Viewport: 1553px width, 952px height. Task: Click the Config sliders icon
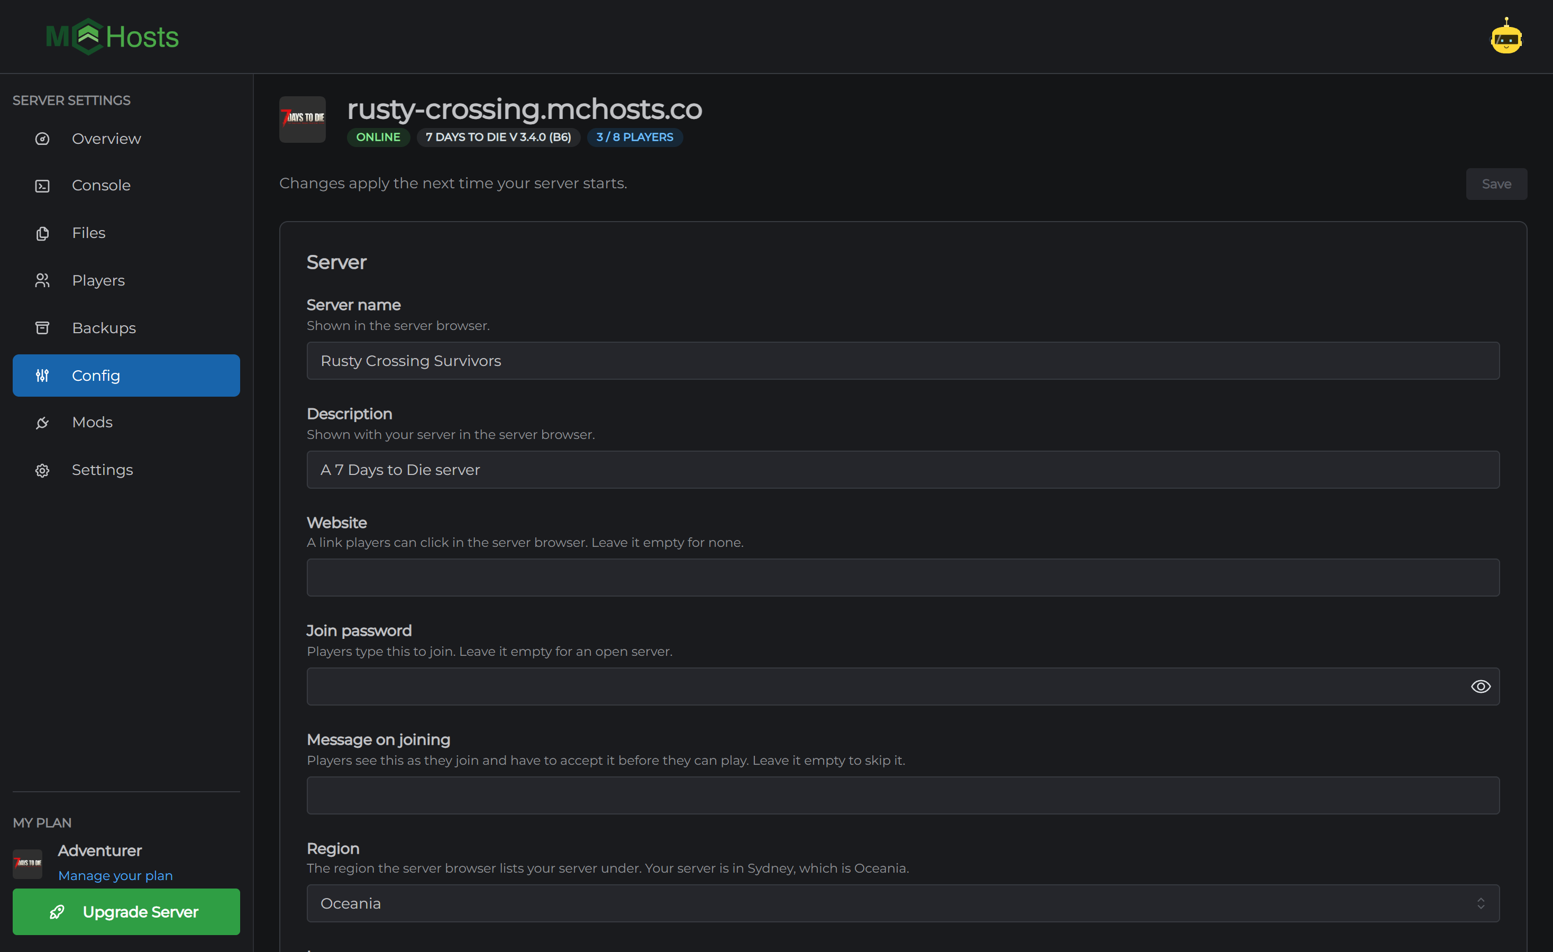[42, 376]
